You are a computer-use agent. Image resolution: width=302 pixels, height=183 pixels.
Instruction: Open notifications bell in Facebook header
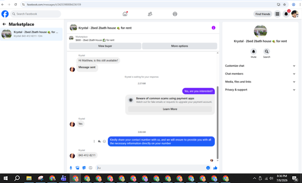pos(286,14)
